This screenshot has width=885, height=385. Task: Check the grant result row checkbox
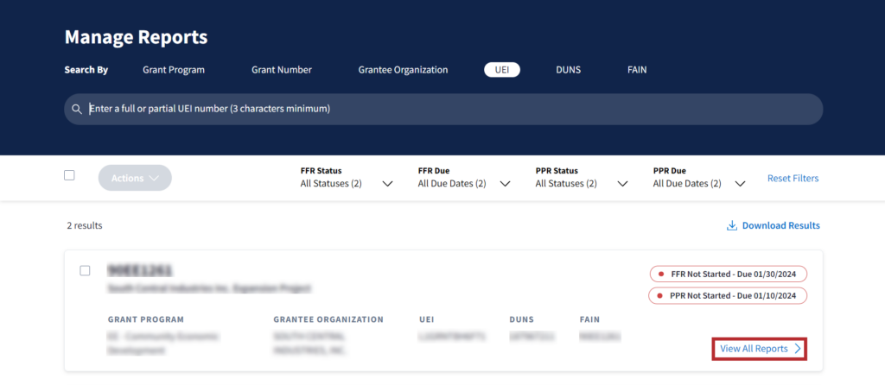click(85, 270)
